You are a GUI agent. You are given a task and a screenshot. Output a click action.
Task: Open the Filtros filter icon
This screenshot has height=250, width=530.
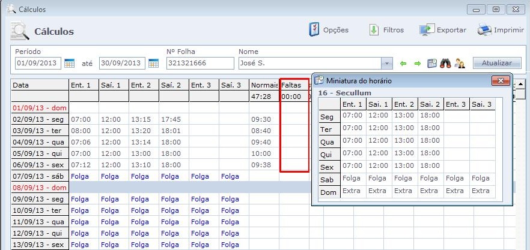tap(374, 29)
